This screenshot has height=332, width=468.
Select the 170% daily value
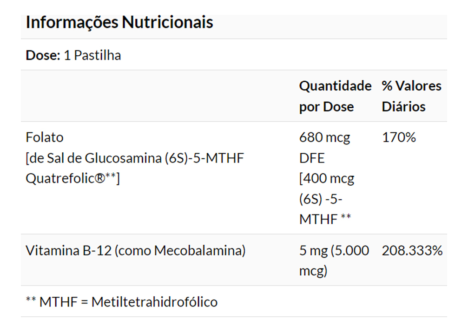click(399, 137)
